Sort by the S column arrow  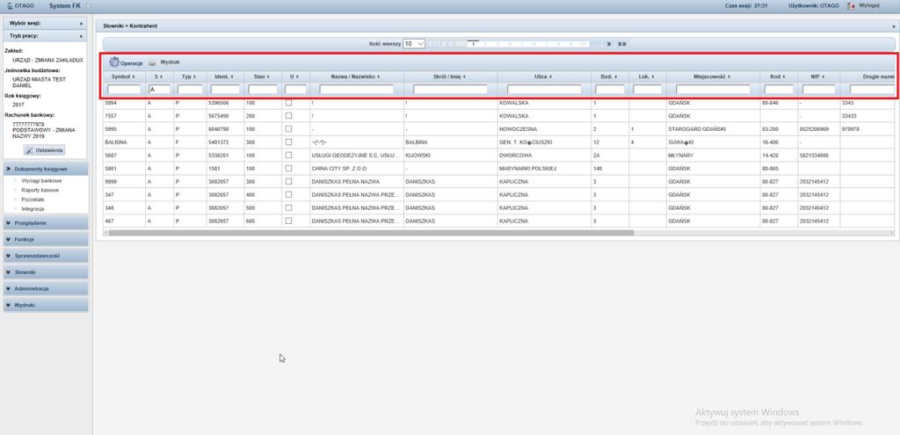coord(162,76)
